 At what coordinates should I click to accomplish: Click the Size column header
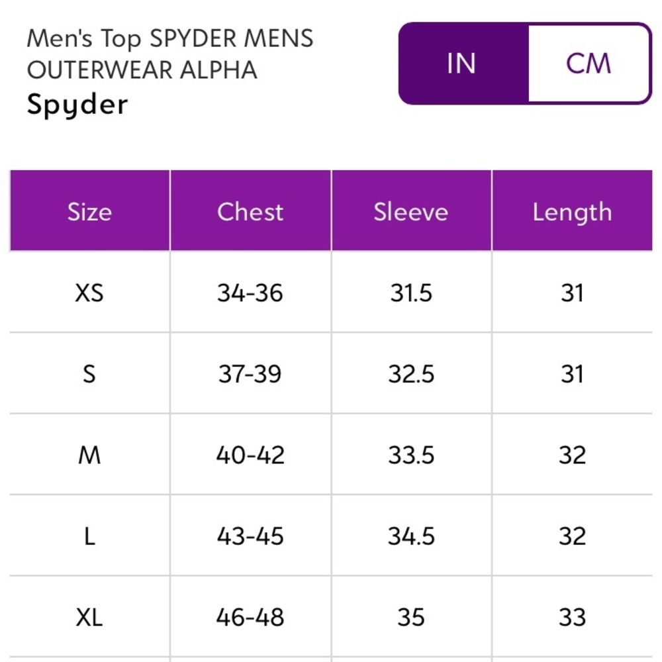(89, 212)
